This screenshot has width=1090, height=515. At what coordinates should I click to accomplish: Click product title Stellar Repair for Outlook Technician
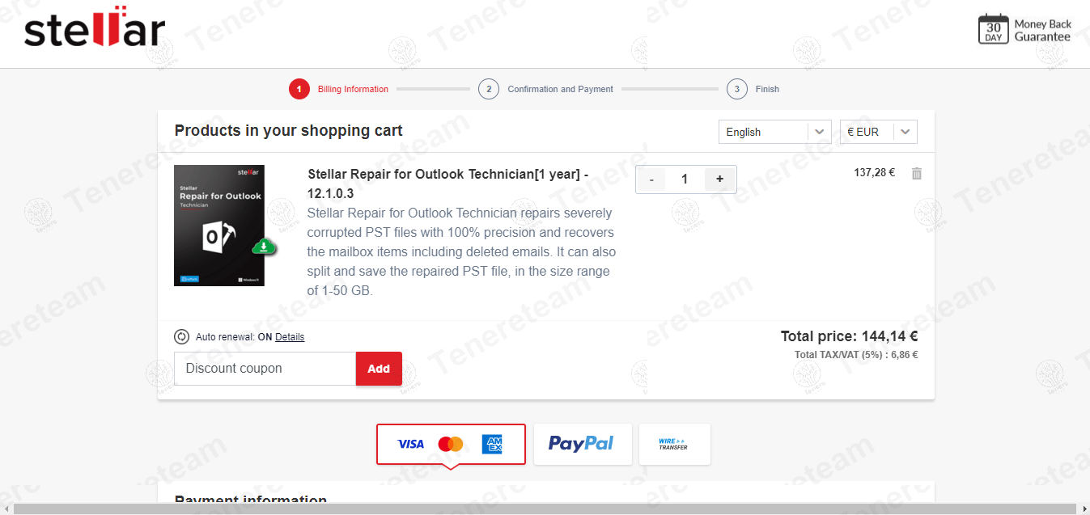click(448, 184)
